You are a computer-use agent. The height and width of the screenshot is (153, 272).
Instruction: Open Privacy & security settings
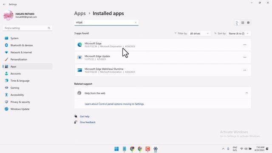[27, 102]
